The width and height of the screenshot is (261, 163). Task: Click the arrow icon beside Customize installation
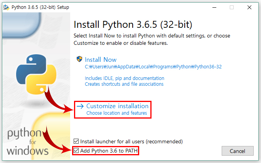coord(80,106)
